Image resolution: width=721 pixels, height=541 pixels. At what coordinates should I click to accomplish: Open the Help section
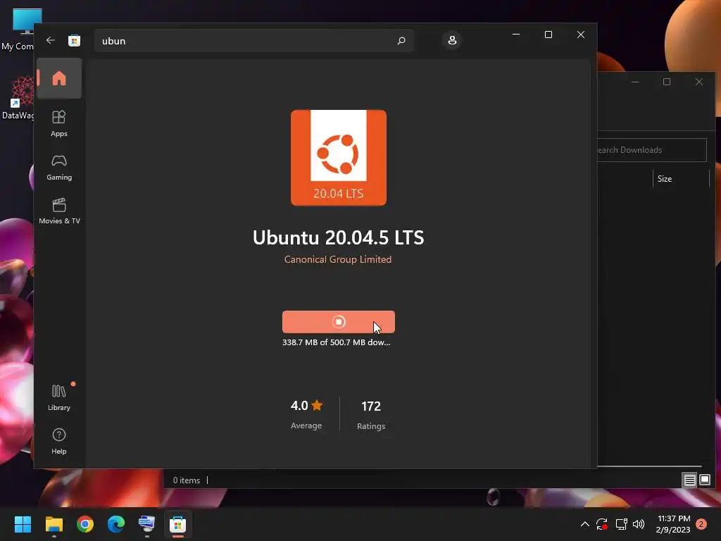click(x=59, y=441)
